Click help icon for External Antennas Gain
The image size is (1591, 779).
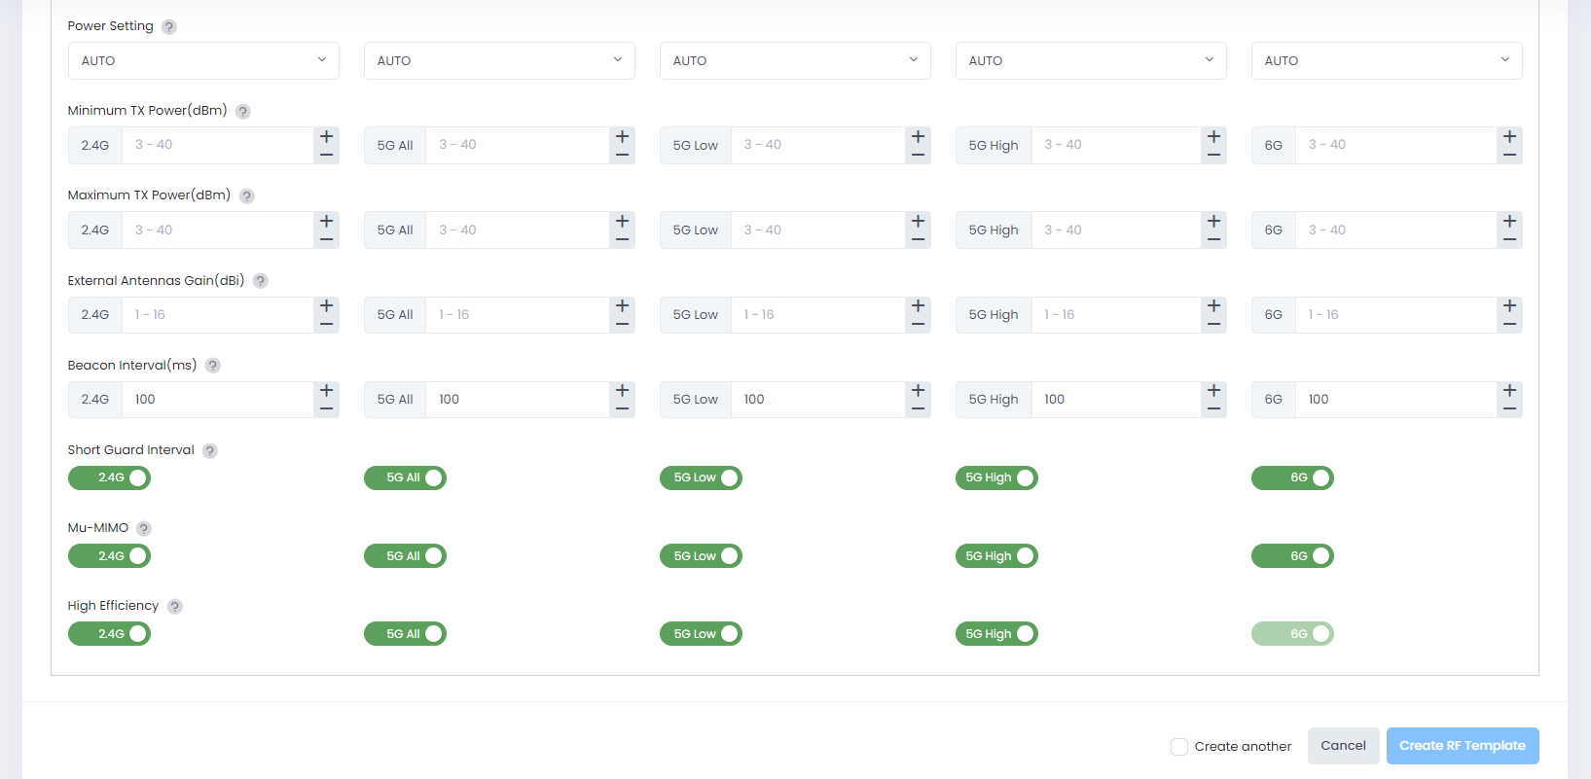[x=261, y=281]
